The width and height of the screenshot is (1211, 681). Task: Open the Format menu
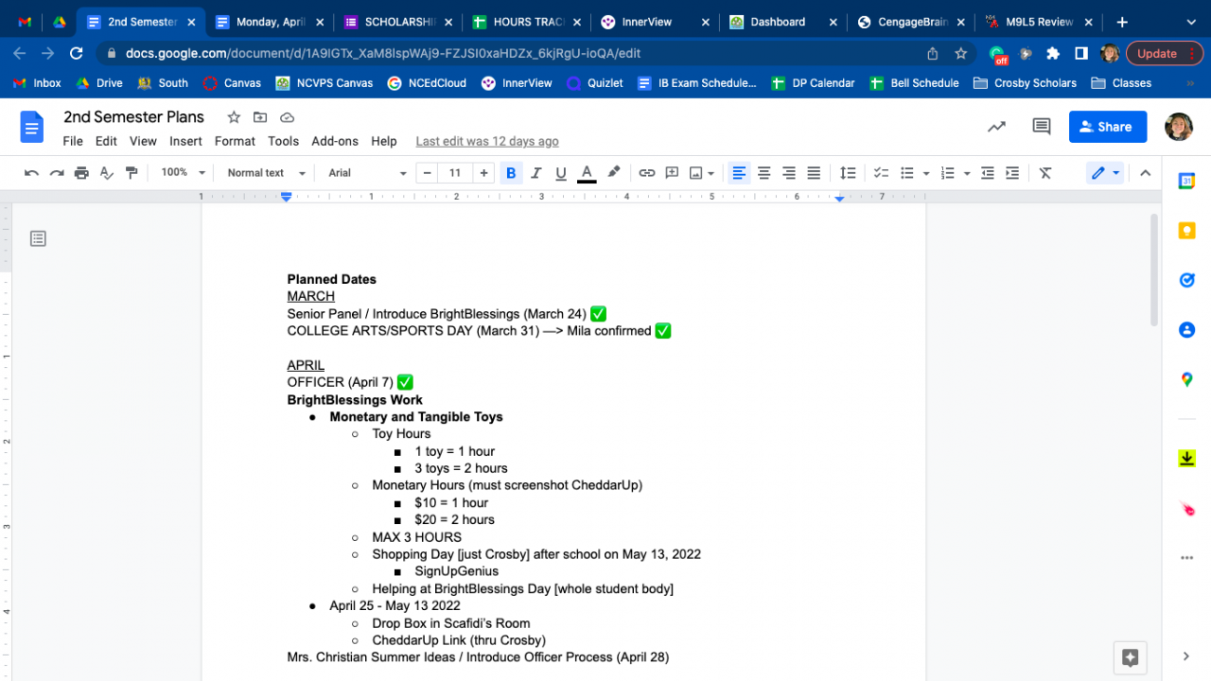coord(235,141)
